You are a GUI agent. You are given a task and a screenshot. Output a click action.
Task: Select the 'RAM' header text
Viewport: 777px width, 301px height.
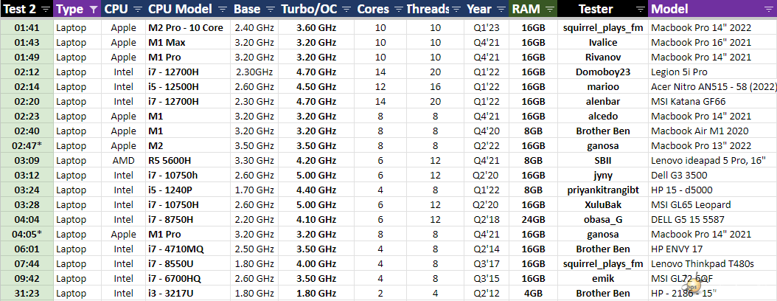pyautogui.click(x=526, y=9)
